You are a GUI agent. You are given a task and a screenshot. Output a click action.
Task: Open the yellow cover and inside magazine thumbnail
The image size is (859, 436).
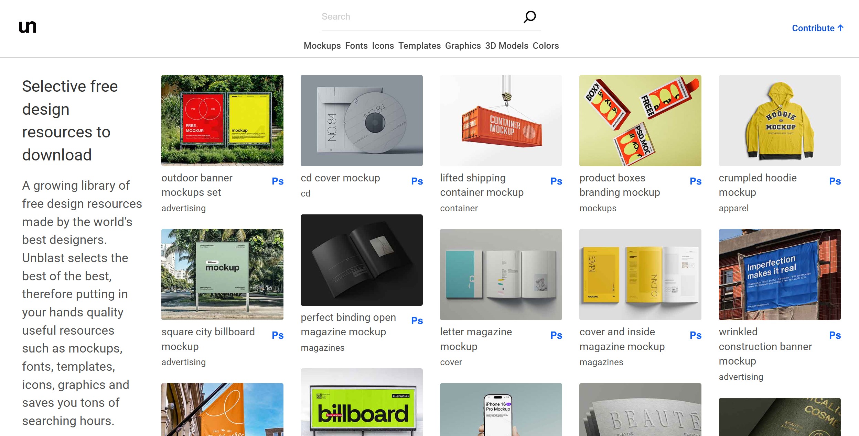tap(640, 275)
